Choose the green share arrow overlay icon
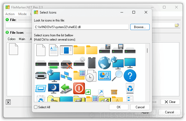The image size is (186, 121). pyautogui.click(x=88, y=92)
